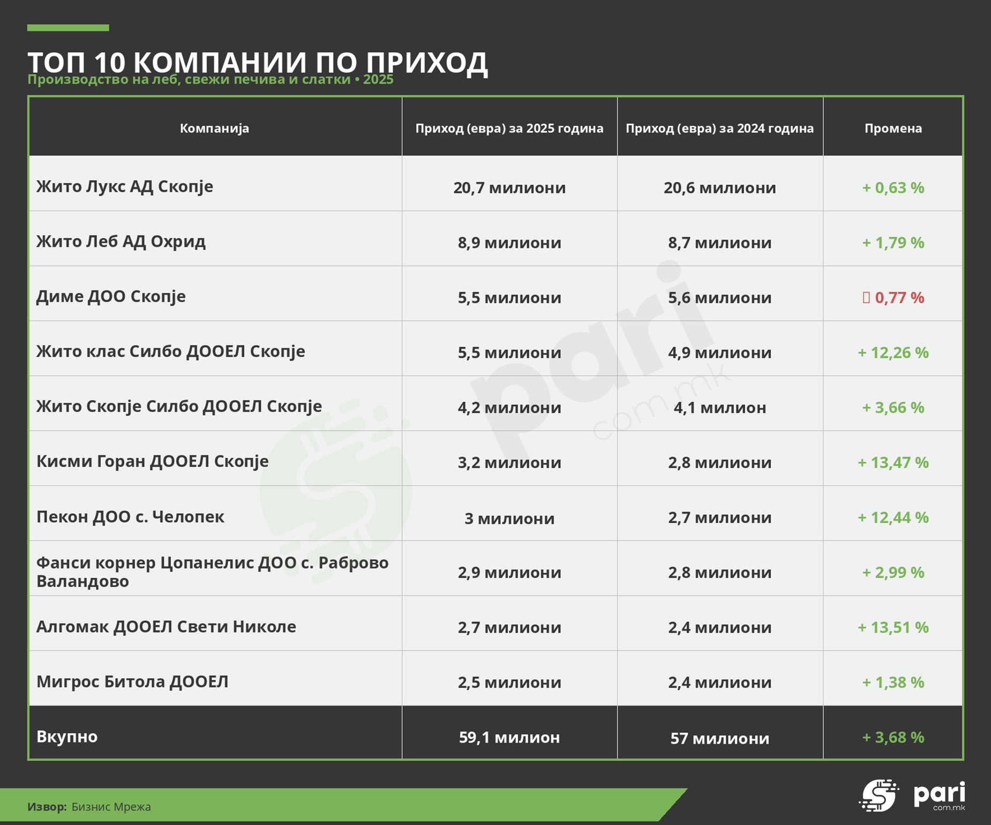The width and height of the screenshot is (991, 825).
Task: Click the + 13,47 % change value
Action: [x=893, y=462]
